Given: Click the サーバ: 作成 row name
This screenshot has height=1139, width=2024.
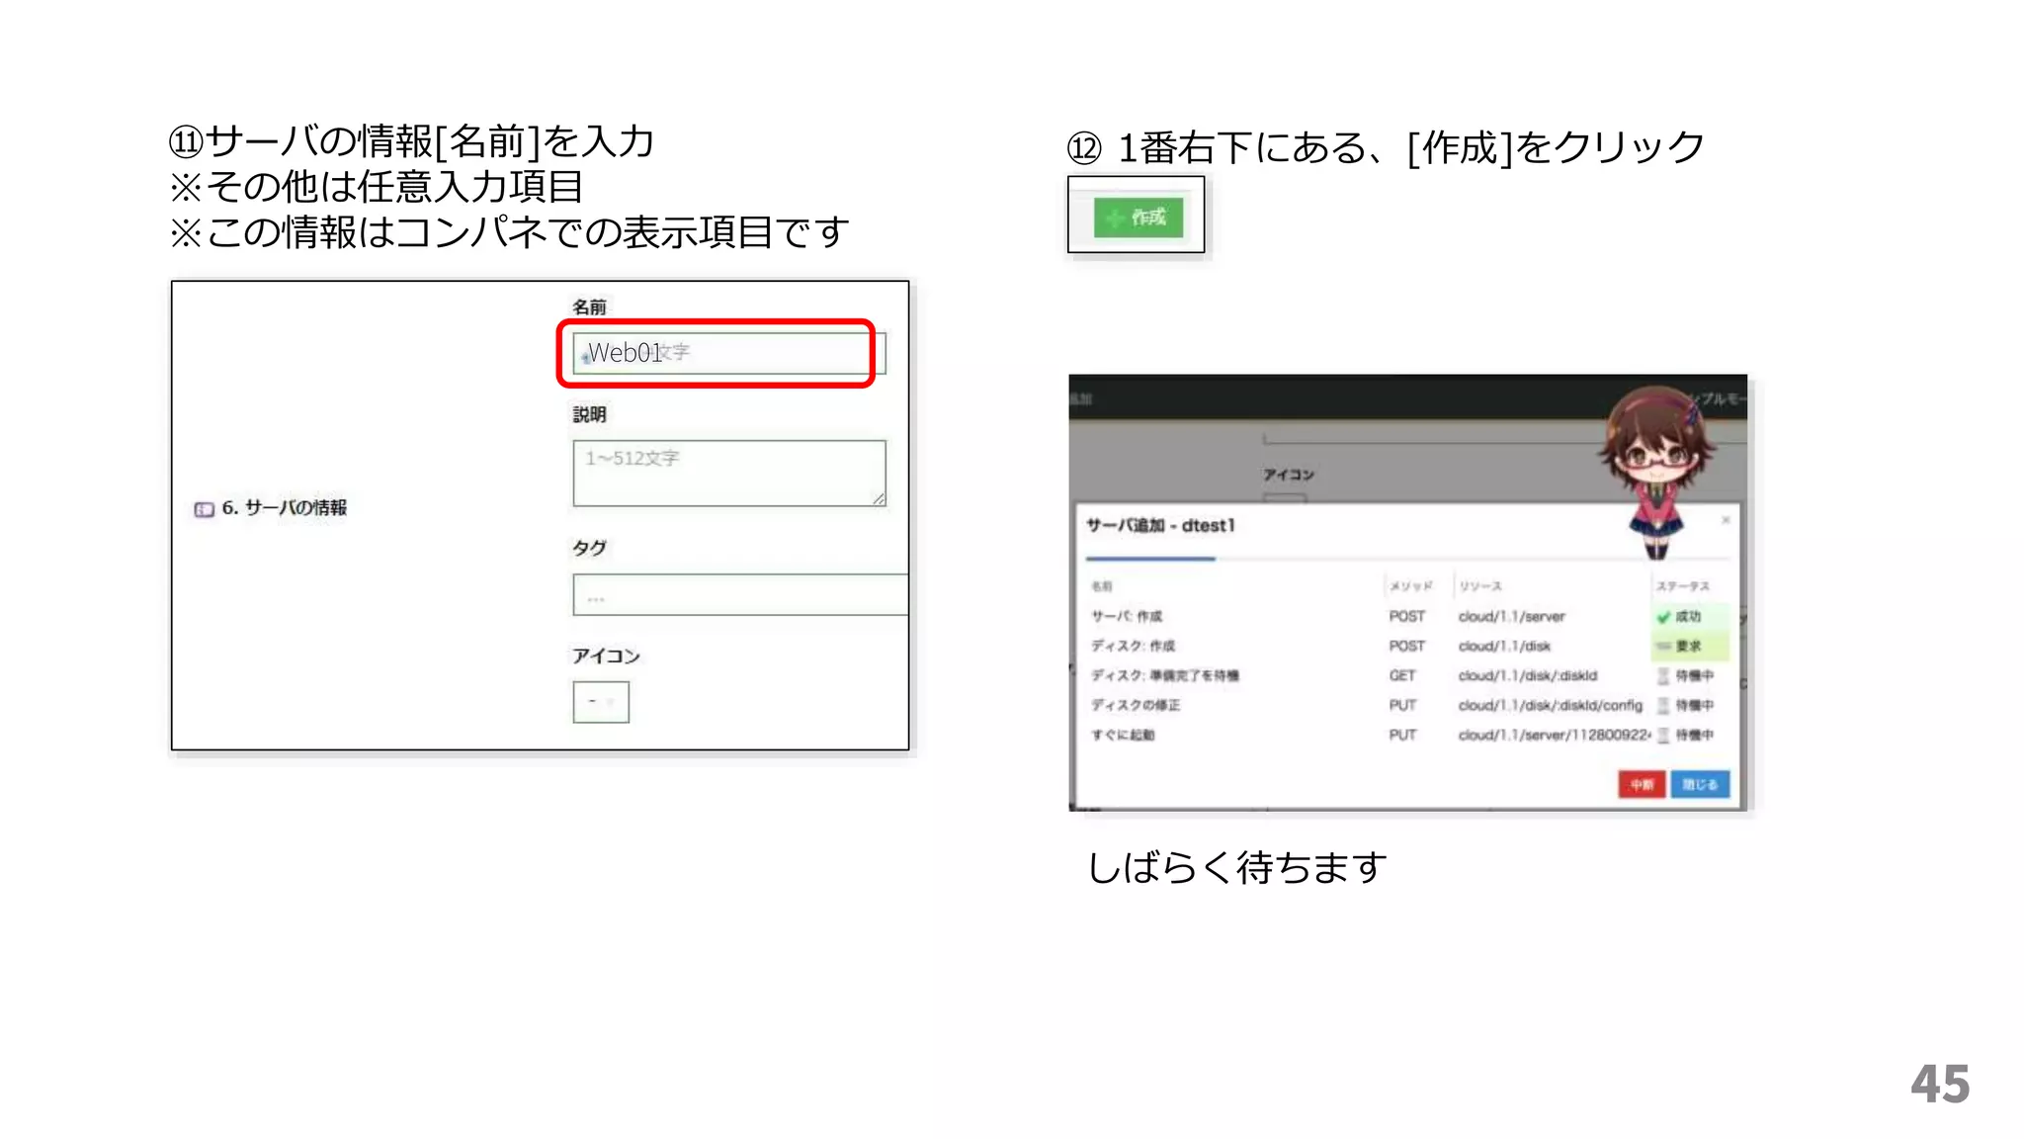Looking at the screenshot, I should click(1127, 616).
